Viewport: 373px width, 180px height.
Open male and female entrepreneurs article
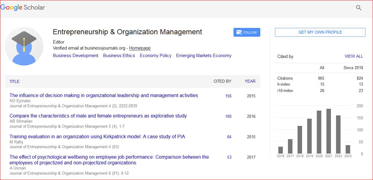tap(98, 116)
